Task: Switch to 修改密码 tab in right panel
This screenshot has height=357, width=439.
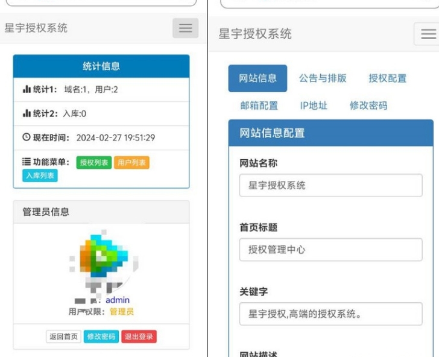Action: point(368,106)
